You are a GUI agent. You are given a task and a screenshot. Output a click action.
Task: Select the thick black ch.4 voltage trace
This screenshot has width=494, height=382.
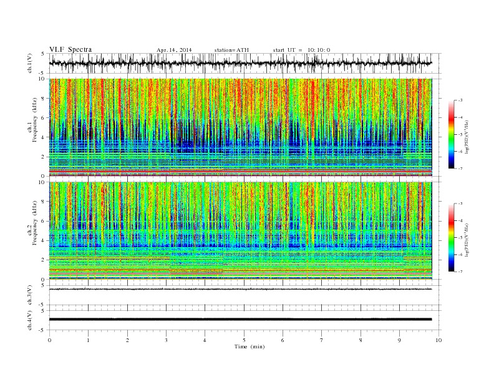click(240, 320)
